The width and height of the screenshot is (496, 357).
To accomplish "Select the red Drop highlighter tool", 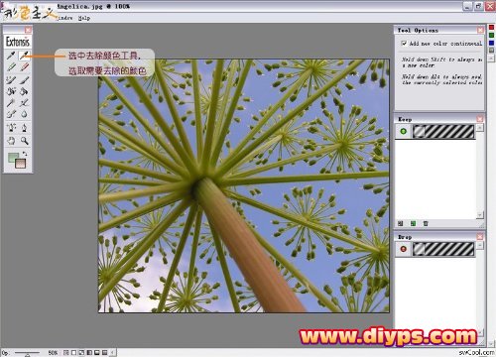I will (24, 67).
